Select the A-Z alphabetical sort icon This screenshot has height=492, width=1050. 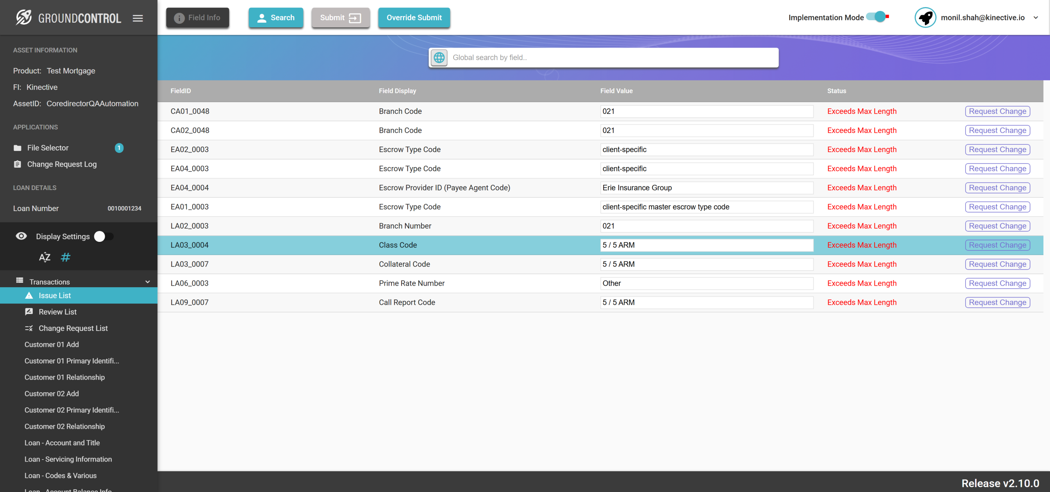[45, 257]
